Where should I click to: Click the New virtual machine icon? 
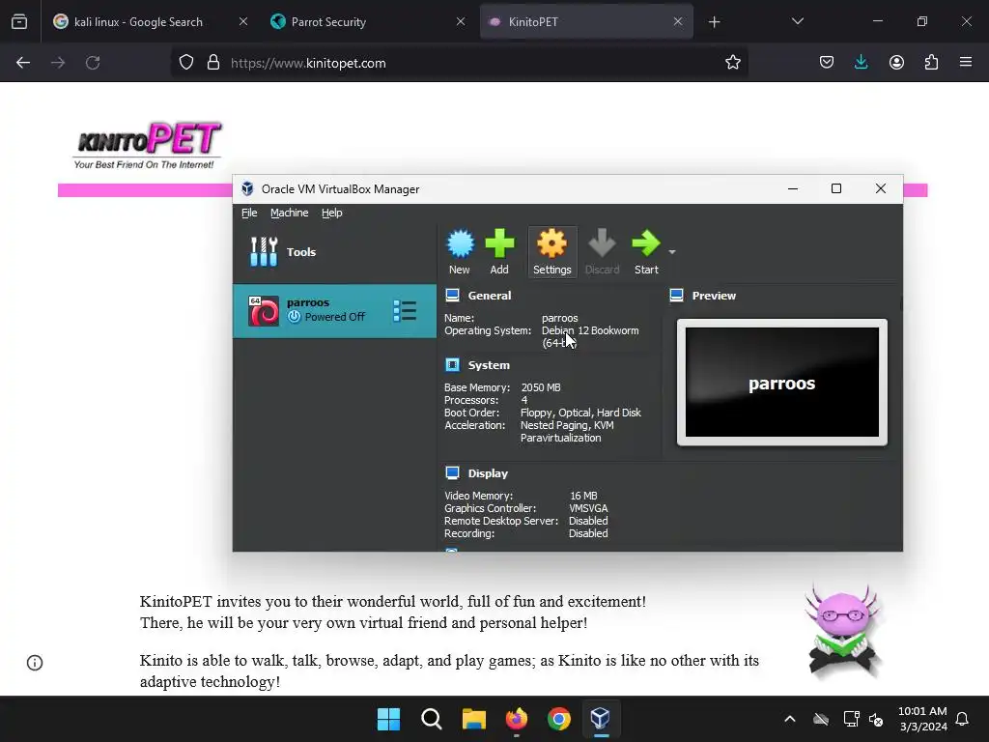(x=460, y=252)
